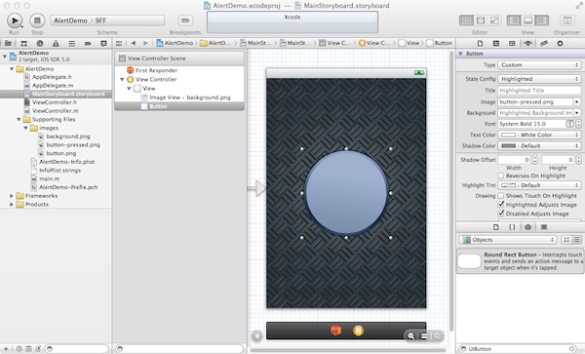Open the Text Color swatch picker
This screenshot has width=585, height=354.
tap(508, 135)
